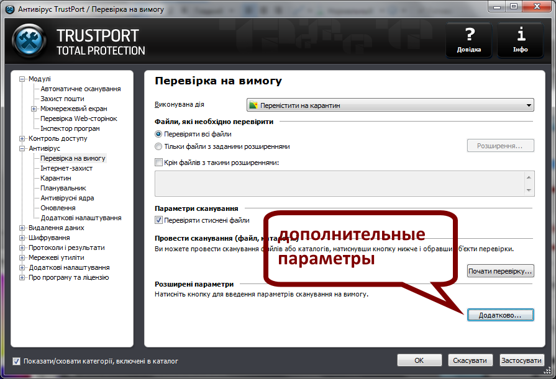
Task: Click 'Почати перевірку...' to start scan
Action: point(500,270)
